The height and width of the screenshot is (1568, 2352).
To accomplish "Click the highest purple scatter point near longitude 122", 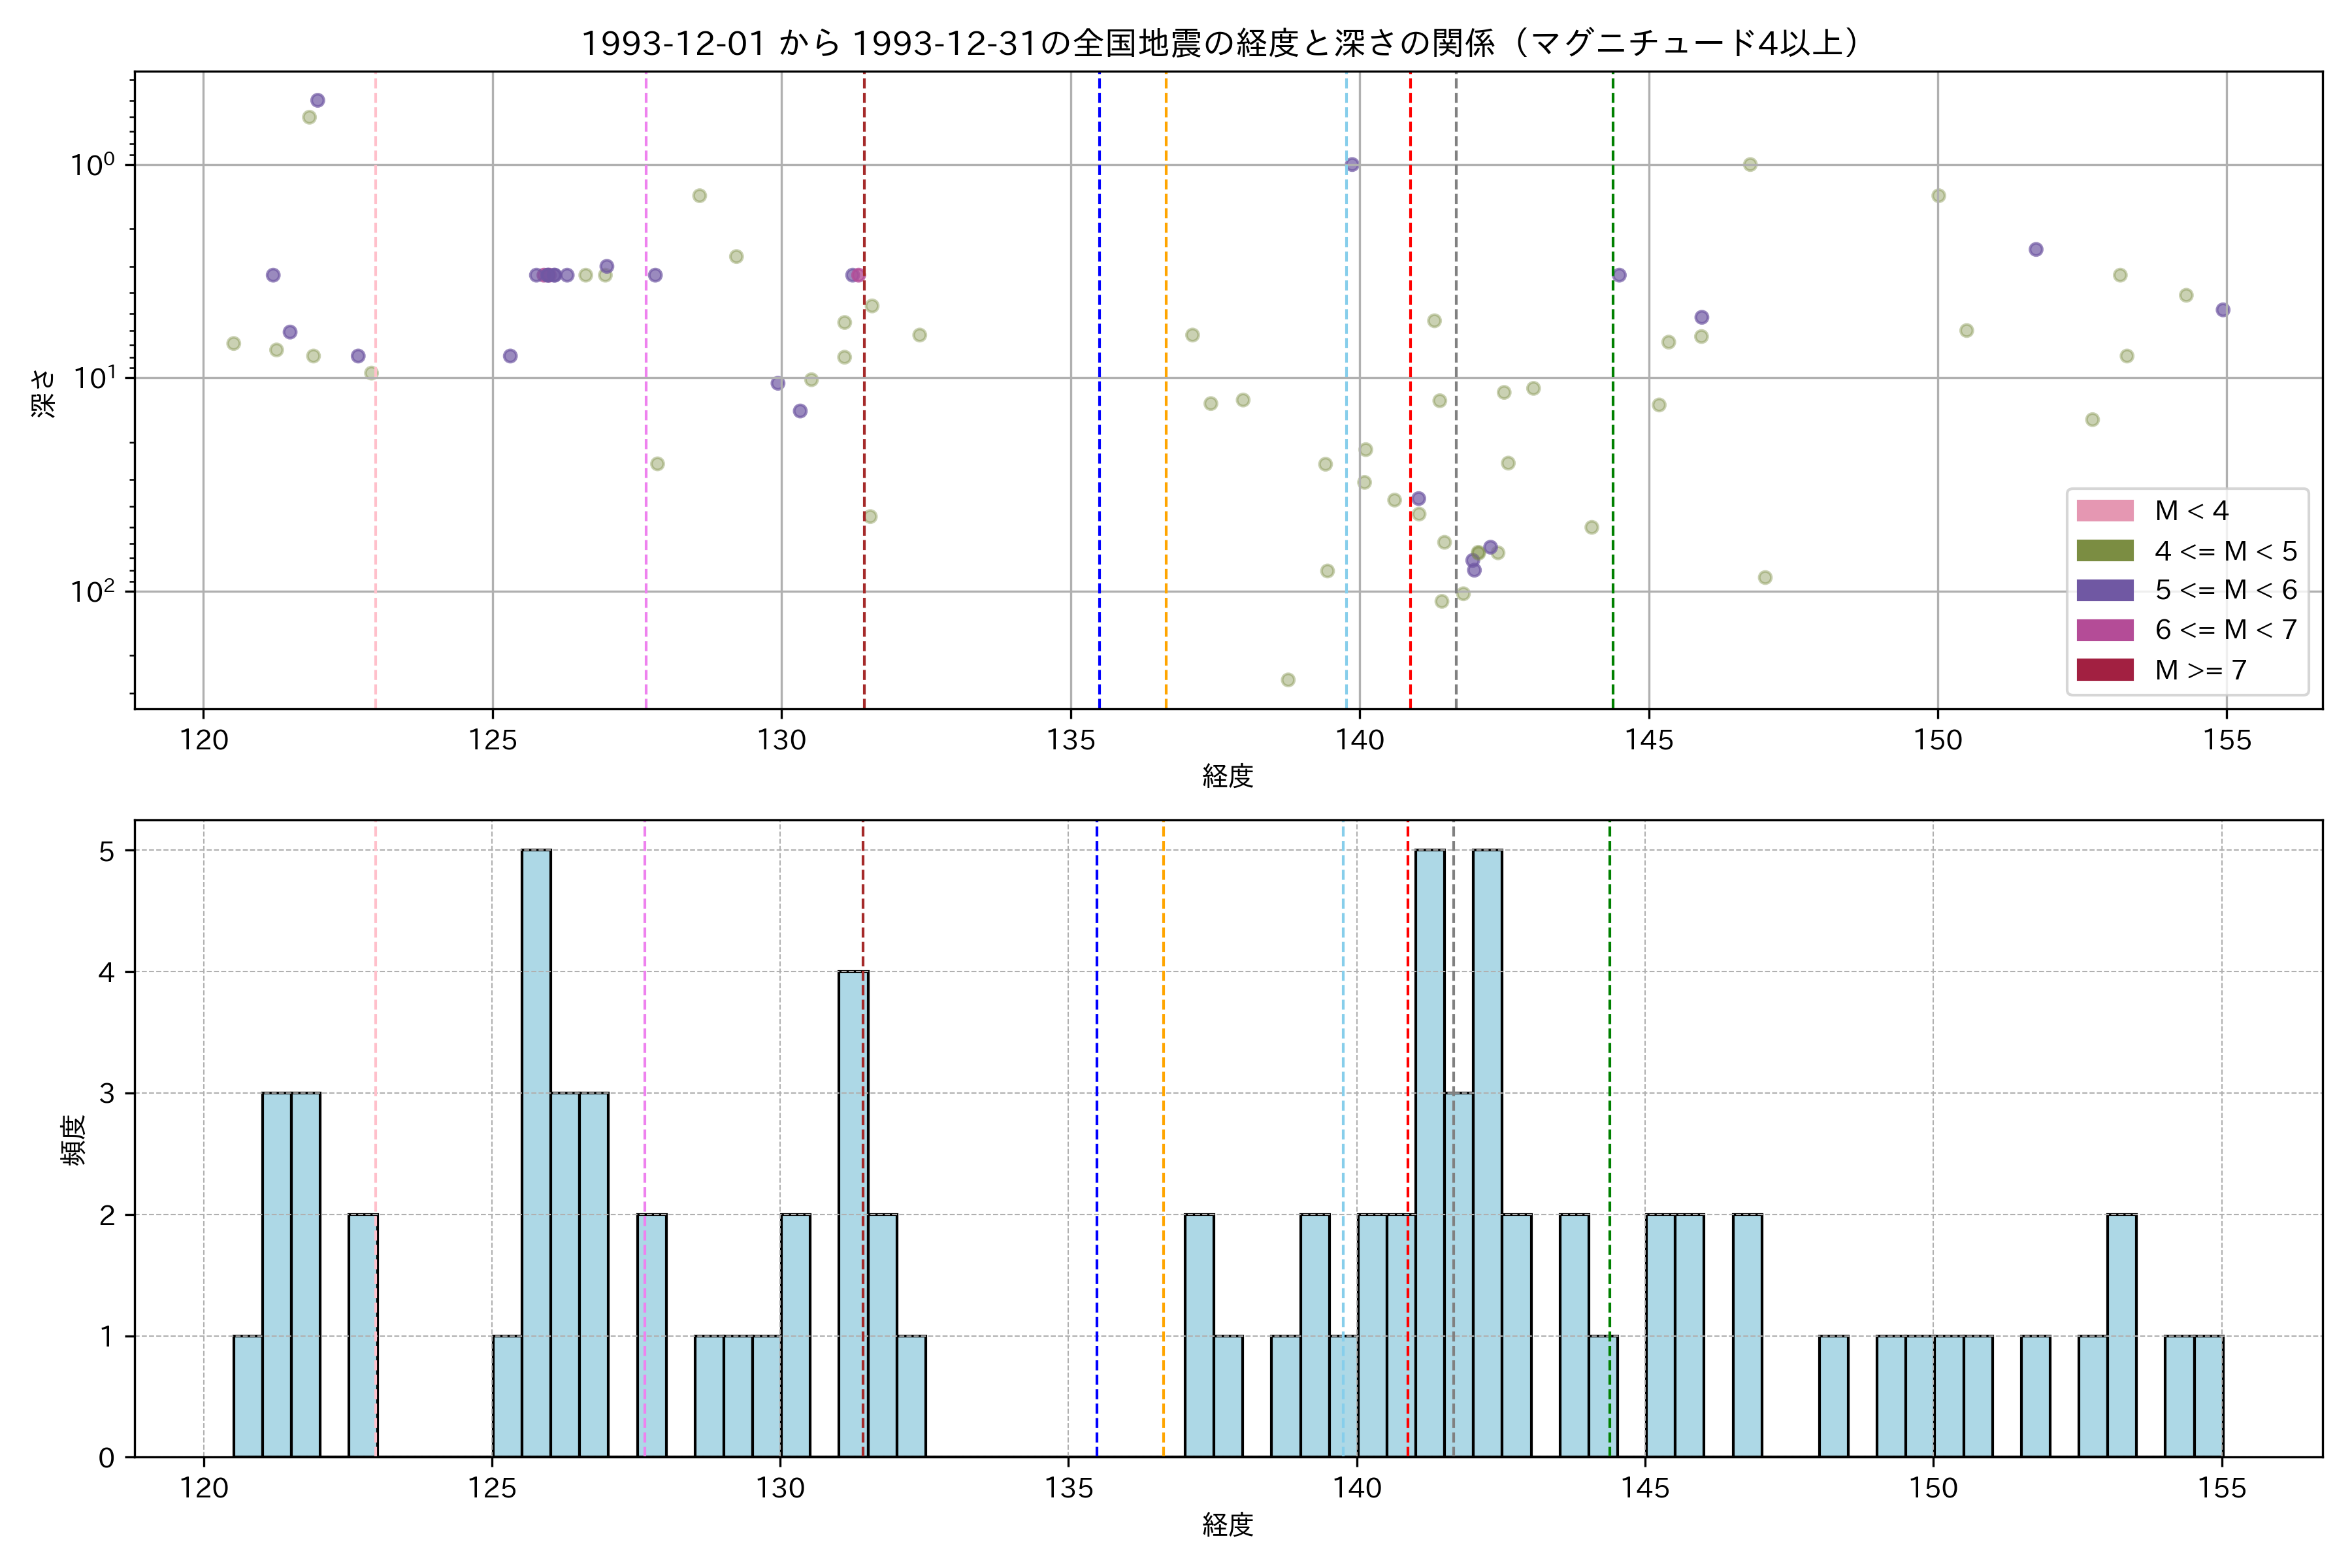I will click(318, 100).
